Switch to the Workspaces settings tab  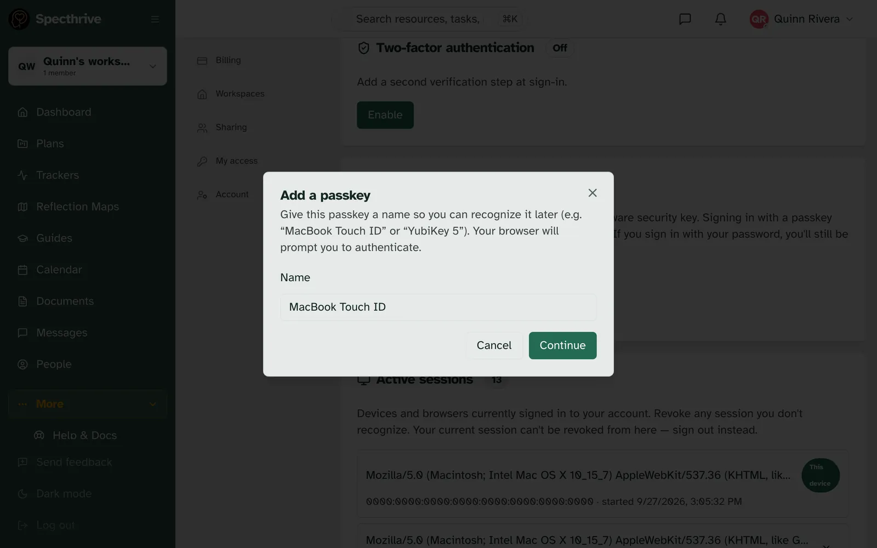pyautogui.click(x=240, y=94)
